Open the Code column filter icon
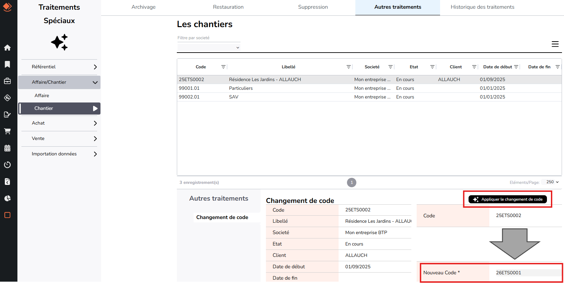The height and width of the screenshot is (283, 564). pyautogui.click(x=223, y=67)
